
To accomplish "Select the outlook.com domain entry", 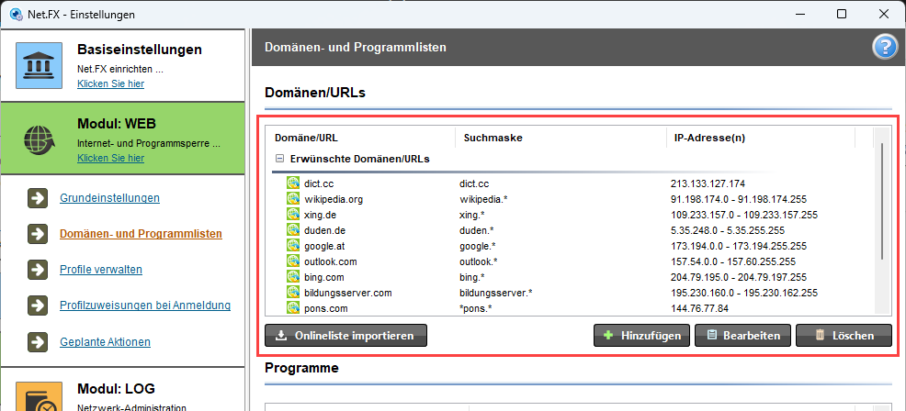I will (331, 261).
